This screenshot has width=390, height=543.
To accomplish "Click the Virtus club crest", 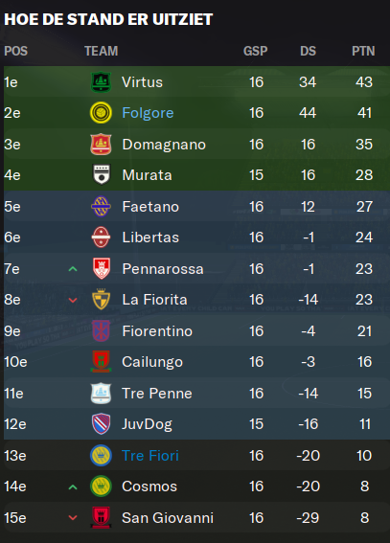I will (101, 81).
